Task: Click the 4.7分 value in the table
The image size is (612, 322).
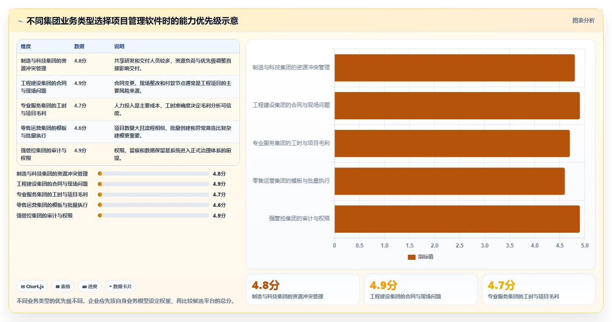Action: pyautogui.click(x=80, y=105)
